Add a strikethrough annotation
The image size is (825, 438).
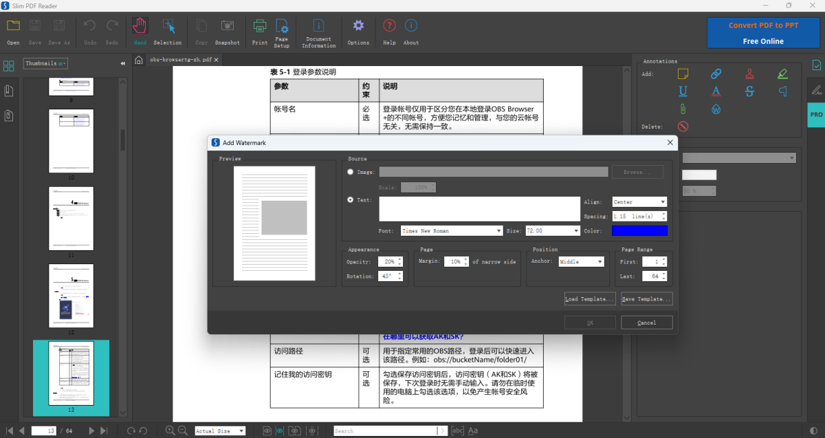click(749, 91)
